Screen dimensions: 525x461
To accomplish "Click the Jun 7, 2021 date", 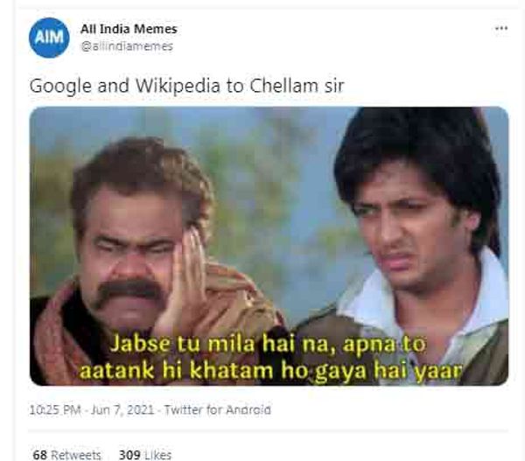I will [122, 409].
